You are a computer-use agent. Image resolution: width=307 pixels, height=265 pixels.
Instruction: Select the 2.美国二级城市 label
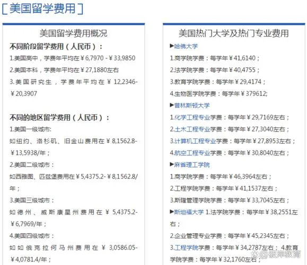pos(32,165)
